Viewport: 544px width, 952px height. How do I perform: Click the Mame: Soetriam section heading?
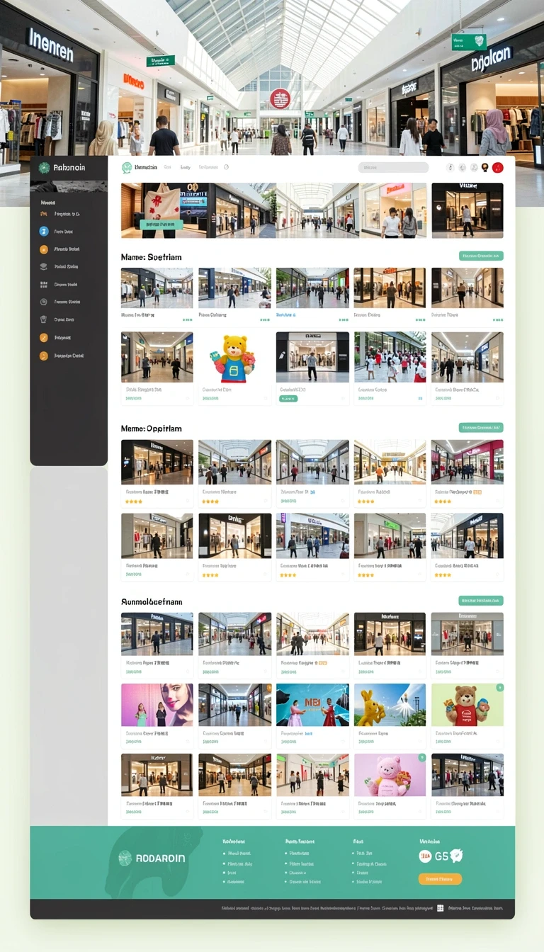click(152, 257)
